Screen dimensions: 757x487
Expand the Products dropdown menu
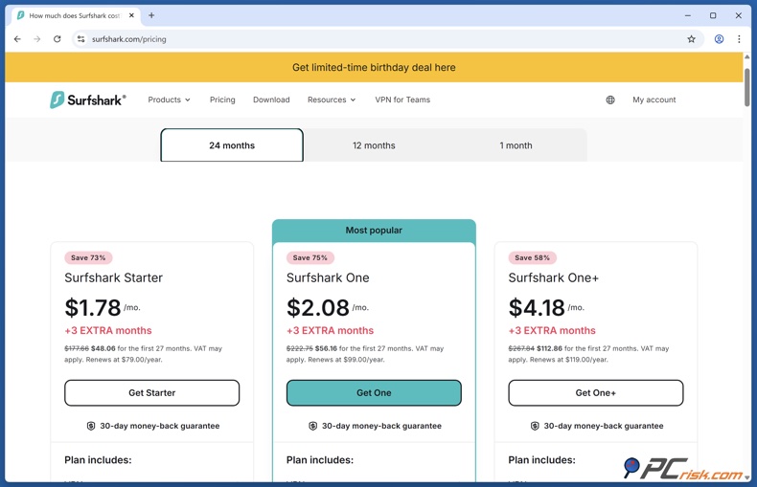pyautogui.click(x=169, y=100)
